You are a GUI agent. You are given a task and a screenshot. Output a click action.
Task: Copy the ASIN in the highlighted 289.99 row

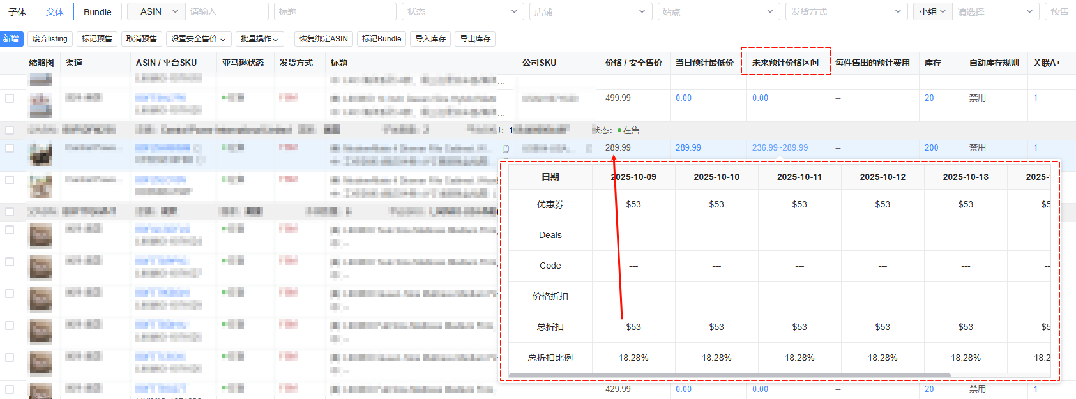pyautogui.click(x=198, y=148)
